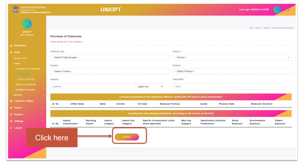Click the Physical State column header
301x165 pixels.
227,104
